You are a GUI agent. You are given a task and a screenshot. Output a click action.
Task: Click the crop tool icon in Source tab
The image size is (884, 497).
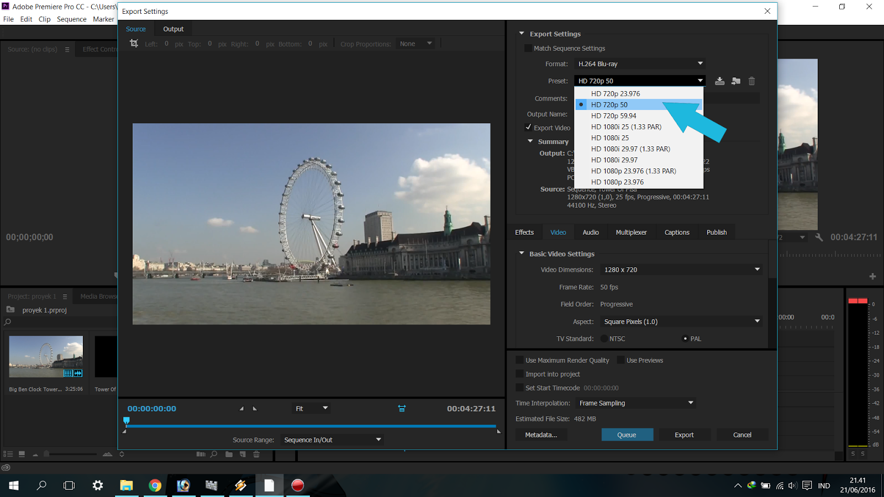click(134, 43)
